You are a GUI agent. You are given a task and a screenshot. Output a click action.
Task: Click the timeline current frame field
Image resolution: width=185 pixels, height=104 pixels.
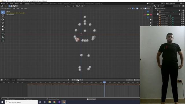click(129, 80)
